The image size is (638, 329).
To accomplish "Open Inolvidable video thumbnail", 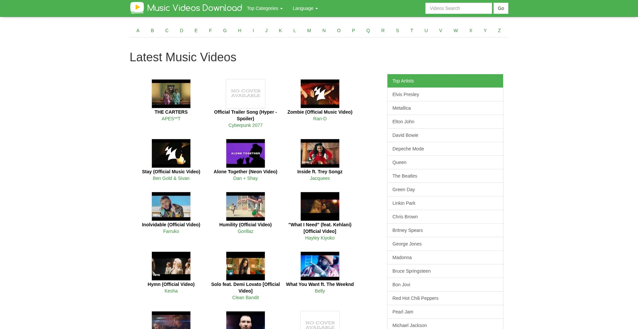I will point(171,206).
